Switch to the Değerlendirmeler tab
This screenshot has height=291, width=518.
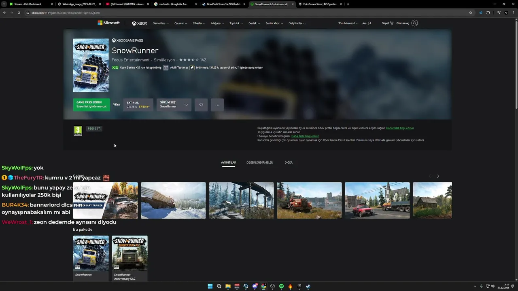[259, 162]
